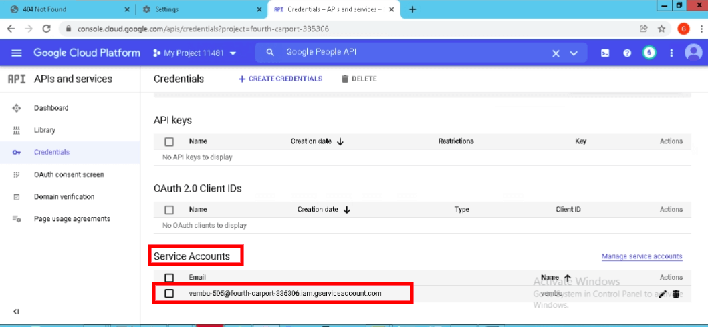Click the Library sidebar icon
The height and width of the screenshot is (327, 708).
[x=17, y=130]
